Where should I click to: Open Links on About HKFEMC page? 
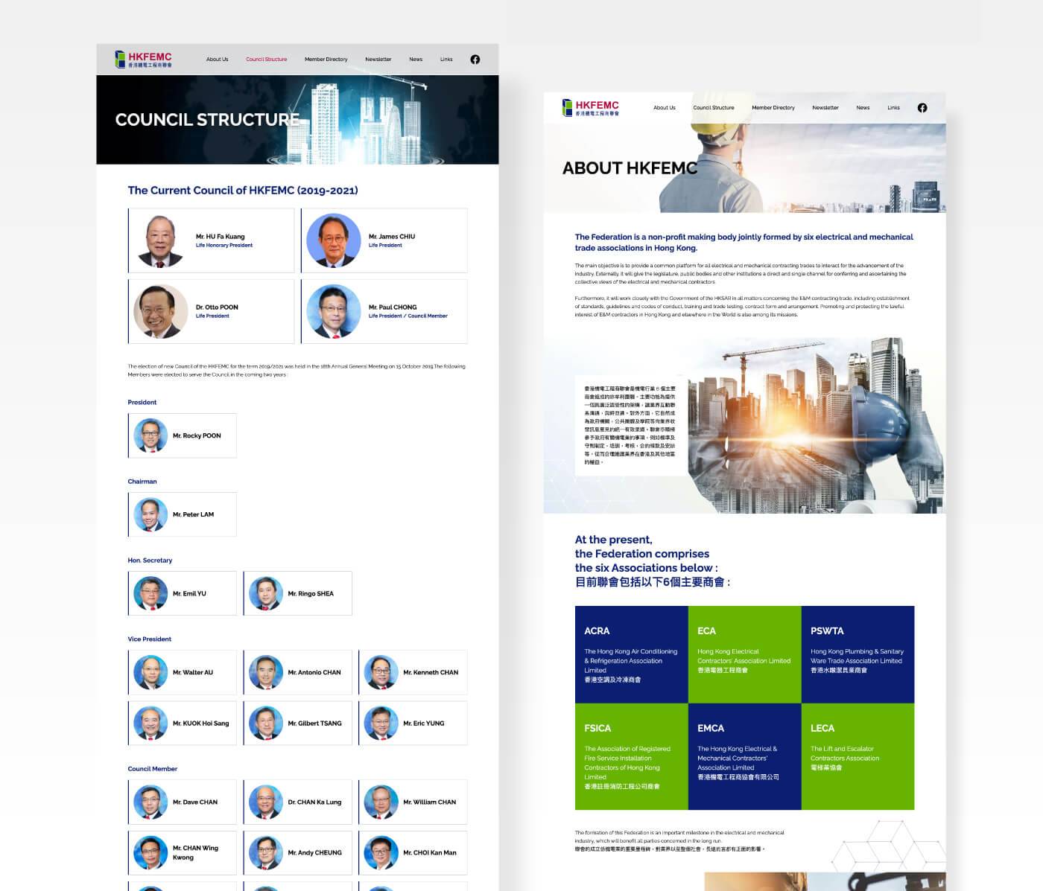click(893, 108)
